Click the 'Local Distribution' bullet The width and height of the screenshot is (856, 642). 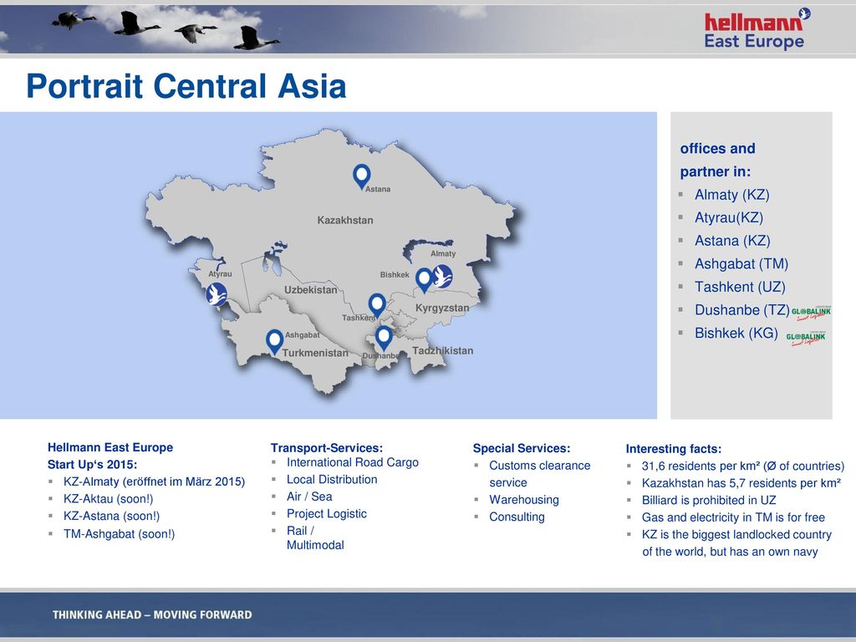332,479
